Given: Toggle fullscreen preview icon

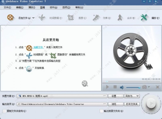Looking at the screenshot, I should (x=157, y=87).
